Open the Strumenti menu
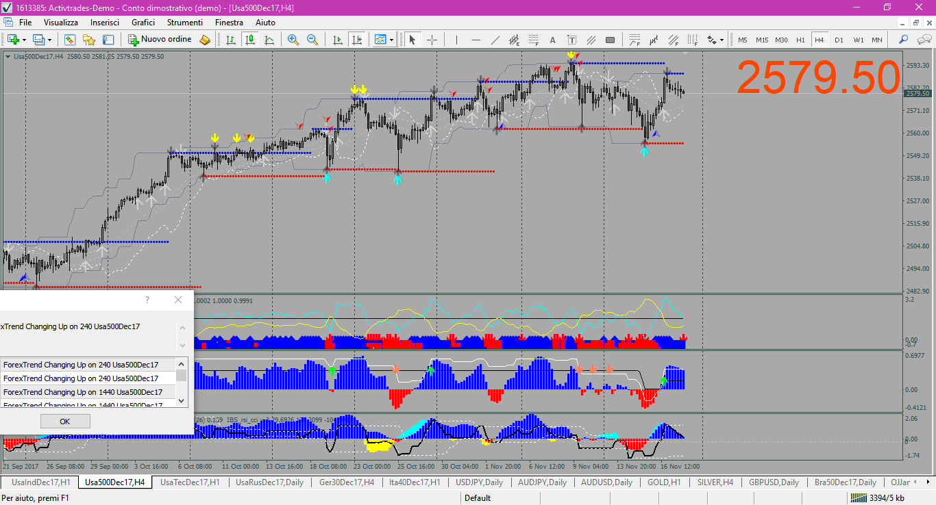936x505 pixels. [x=185, y=22]
